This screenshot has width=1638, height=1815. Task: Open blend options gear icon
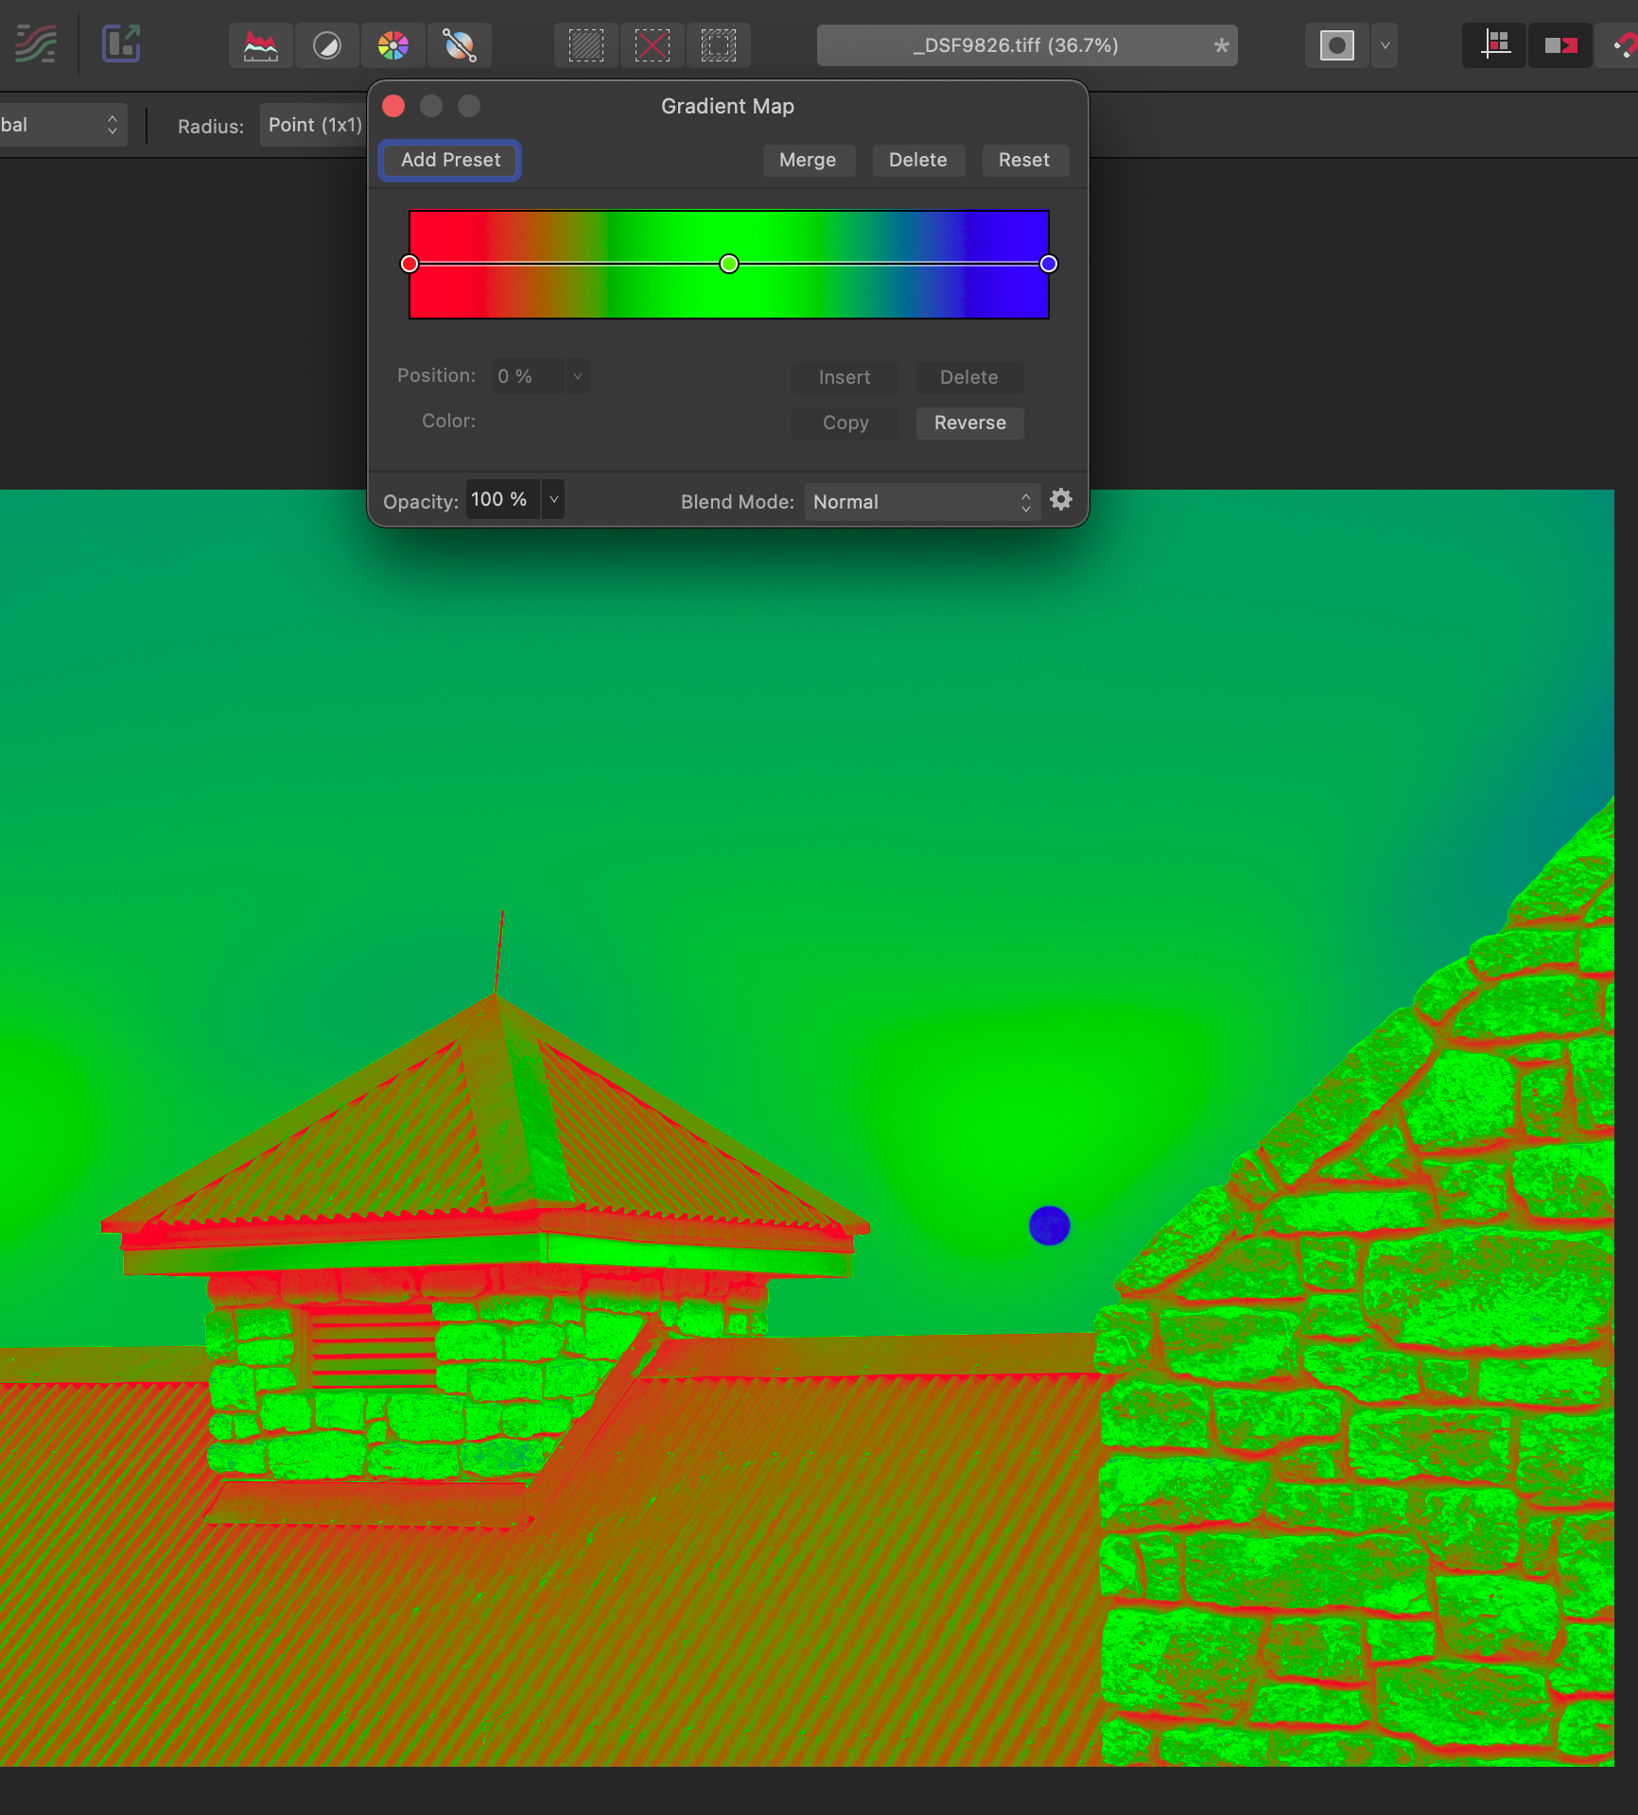(1061, 499)
